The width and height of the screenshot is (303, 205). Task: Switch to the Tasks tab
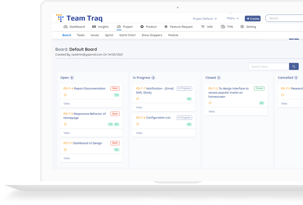pyautogui.click(x=81, y=35)
